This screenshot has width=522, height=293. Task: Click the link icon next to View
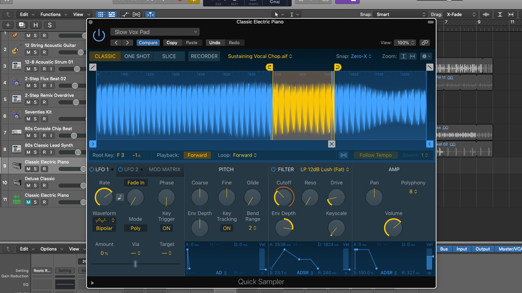click(x=425, y=43)
